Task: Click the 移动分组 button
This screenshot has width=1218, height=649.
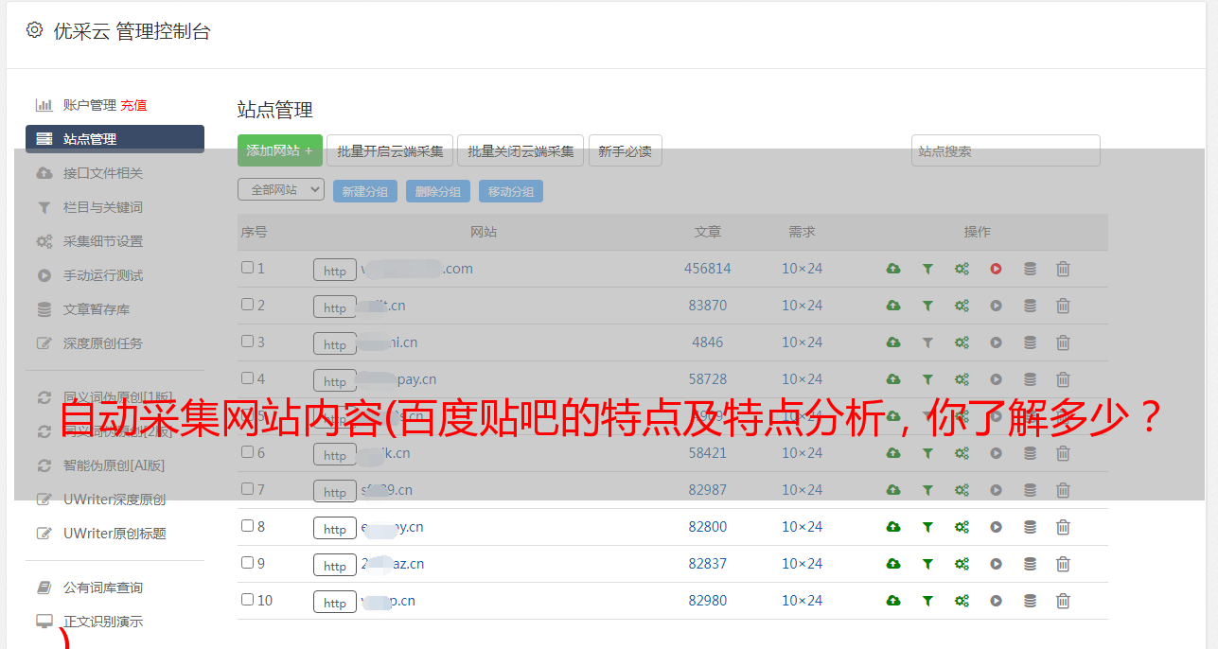Action: coord(511,191)
